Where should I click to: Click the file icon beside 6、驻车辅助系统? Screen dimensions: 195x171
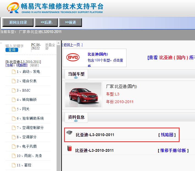click(14, 118)
